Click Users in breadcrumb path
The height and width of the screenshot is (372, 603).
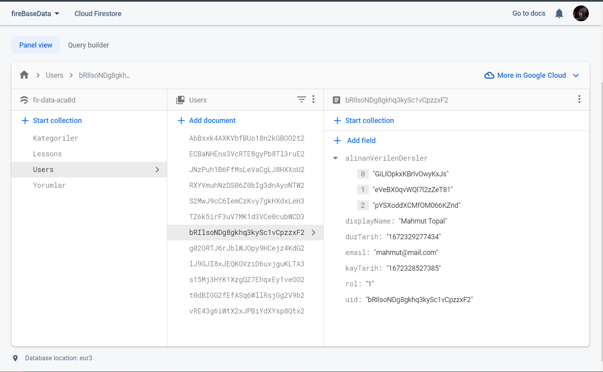(x=54, y=75)
